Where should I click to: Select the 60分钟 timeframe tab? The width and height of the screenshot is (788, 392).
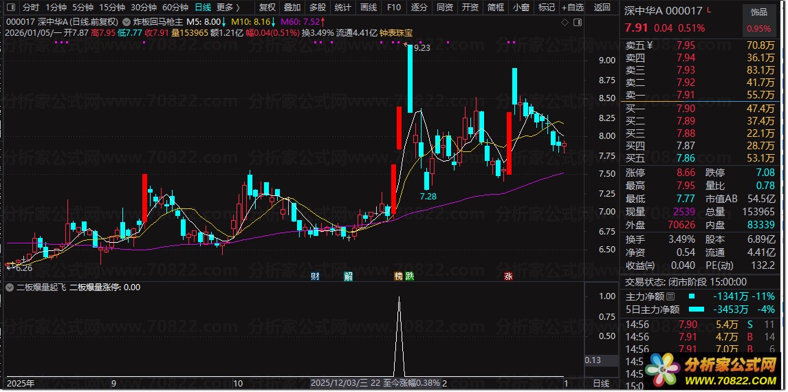coord(175,7)
